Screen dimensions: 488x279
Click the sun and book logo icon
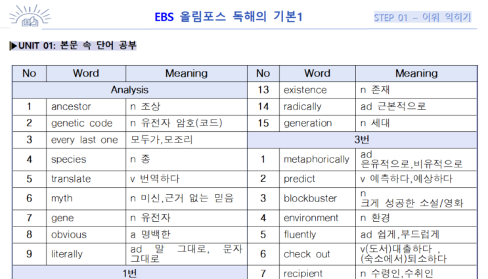30,16
